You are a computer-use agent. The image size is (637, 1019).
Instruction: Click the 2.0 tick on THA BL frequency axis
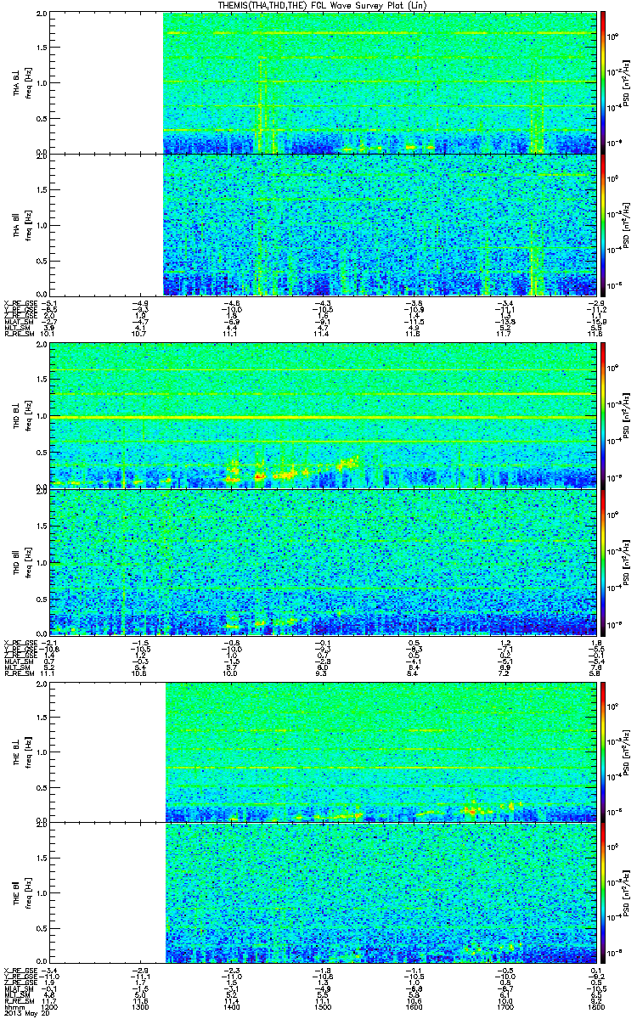[x=42, y=15]
